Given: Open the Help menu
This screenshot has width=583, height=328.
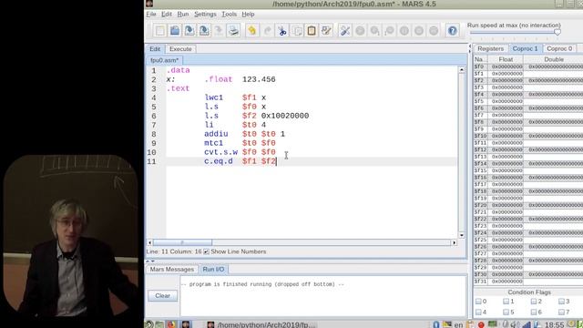Looking at the screenshot, I should tap(248, 15).
